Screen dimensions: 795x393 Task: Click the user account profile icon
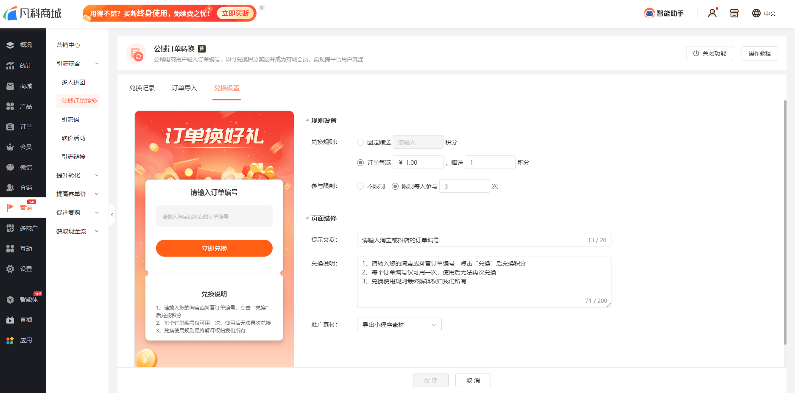coord(712,13)
